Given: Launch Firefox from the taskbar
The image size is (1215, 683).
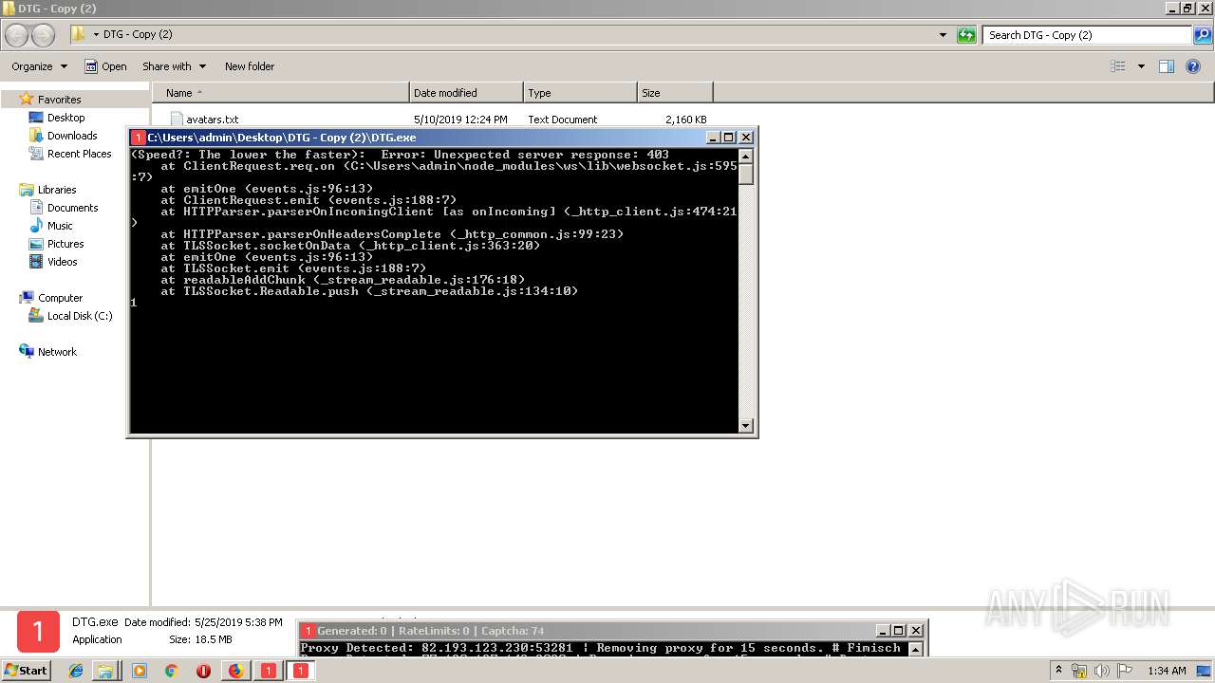Looking at the screenshot, I should [235, 671].
